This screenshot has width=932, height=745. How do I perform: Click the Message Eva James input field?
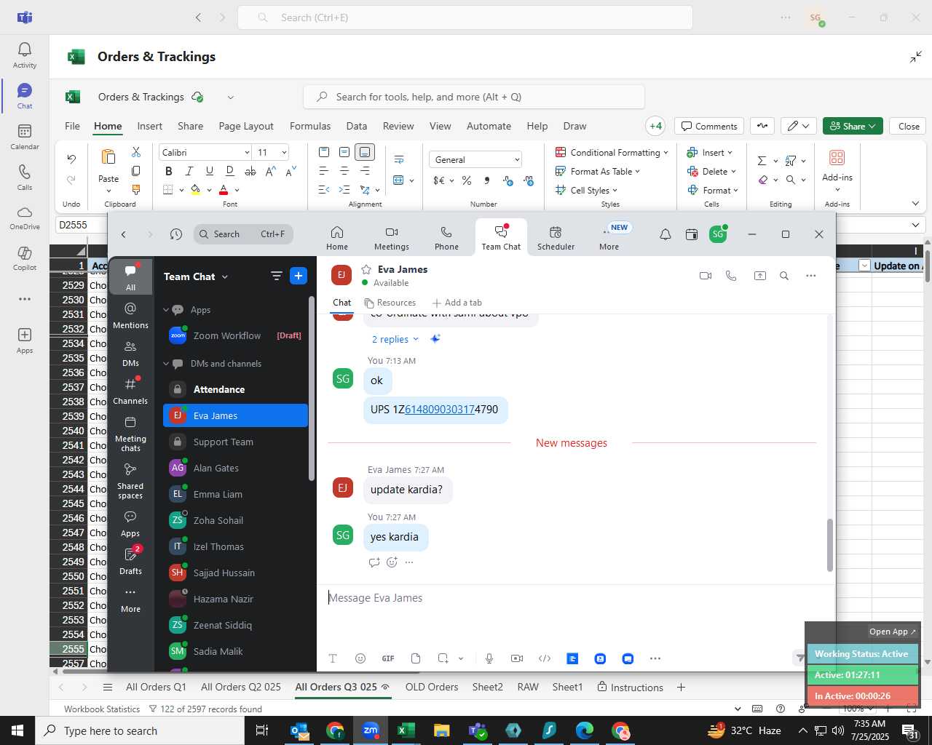click(x=575, y=598)
